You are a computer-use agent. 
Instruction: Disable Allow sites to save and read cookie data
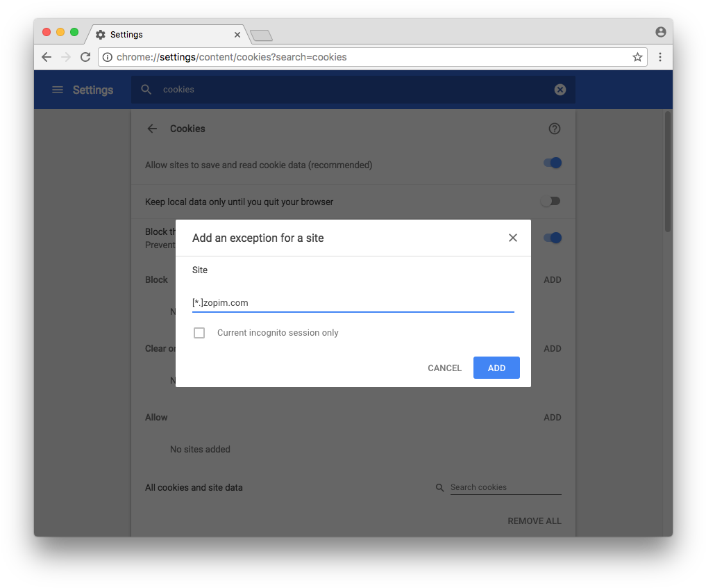551,162
